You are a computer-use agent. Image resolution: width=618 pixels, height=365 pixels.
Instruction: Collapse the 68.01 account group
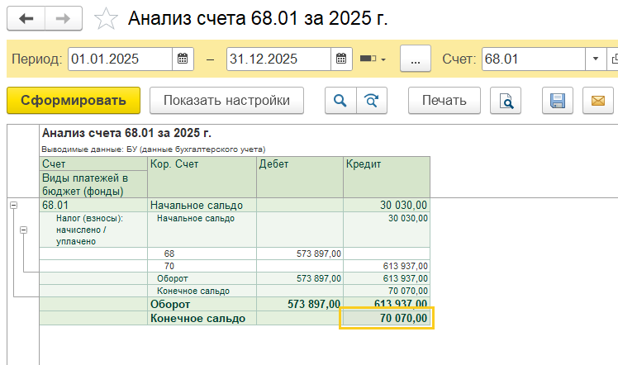click(x=13, y=206)
